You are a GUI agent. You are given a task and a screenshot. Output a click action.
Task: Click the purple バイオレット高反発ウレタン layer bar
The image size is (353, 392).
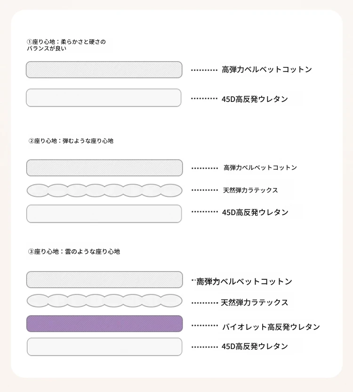click(104, 324)
